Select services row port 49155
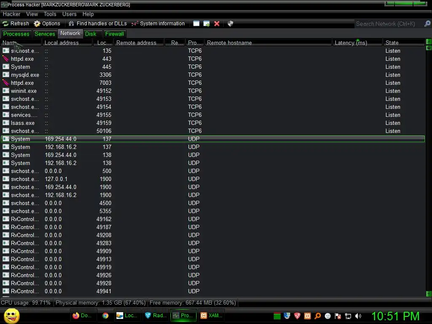Image resolution: width=432 pixels, height=324 pixels. [213, 115]
